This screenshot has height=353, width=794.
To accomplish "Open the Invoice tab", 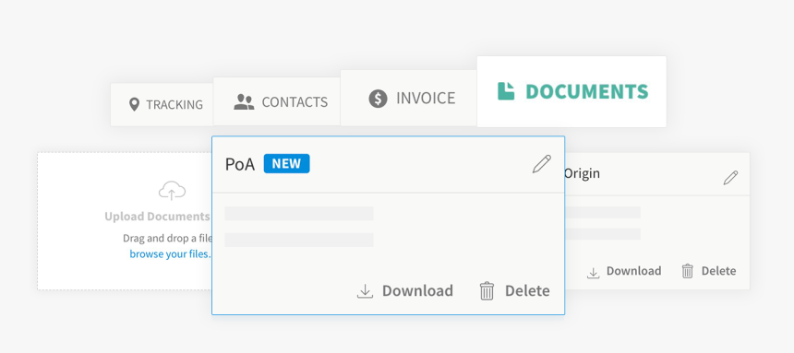I will [409, 98].
